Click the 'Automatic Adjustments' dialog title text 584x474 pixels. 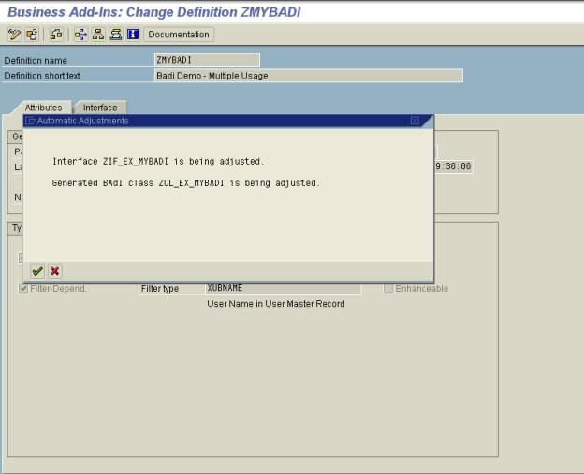click(82, 121)
